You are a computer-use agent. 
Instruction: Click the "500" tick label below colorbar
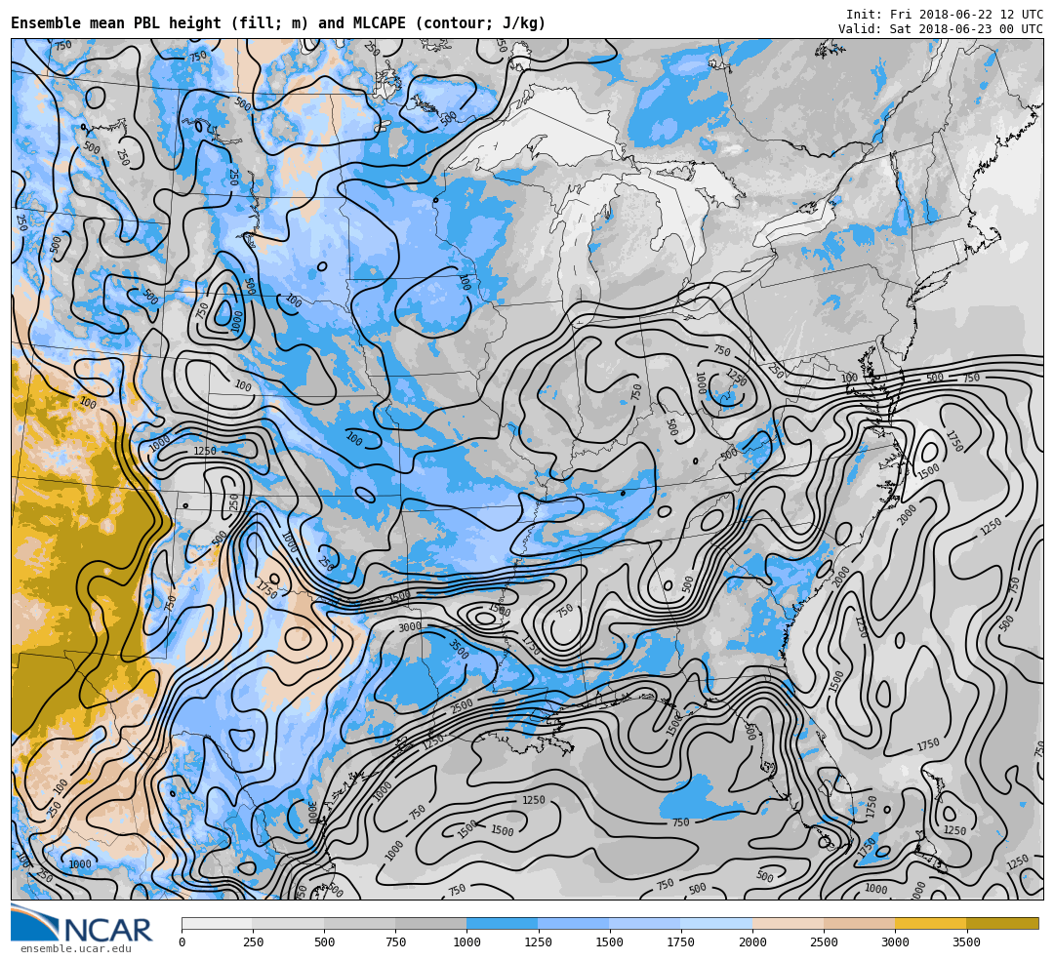(324, 942)
